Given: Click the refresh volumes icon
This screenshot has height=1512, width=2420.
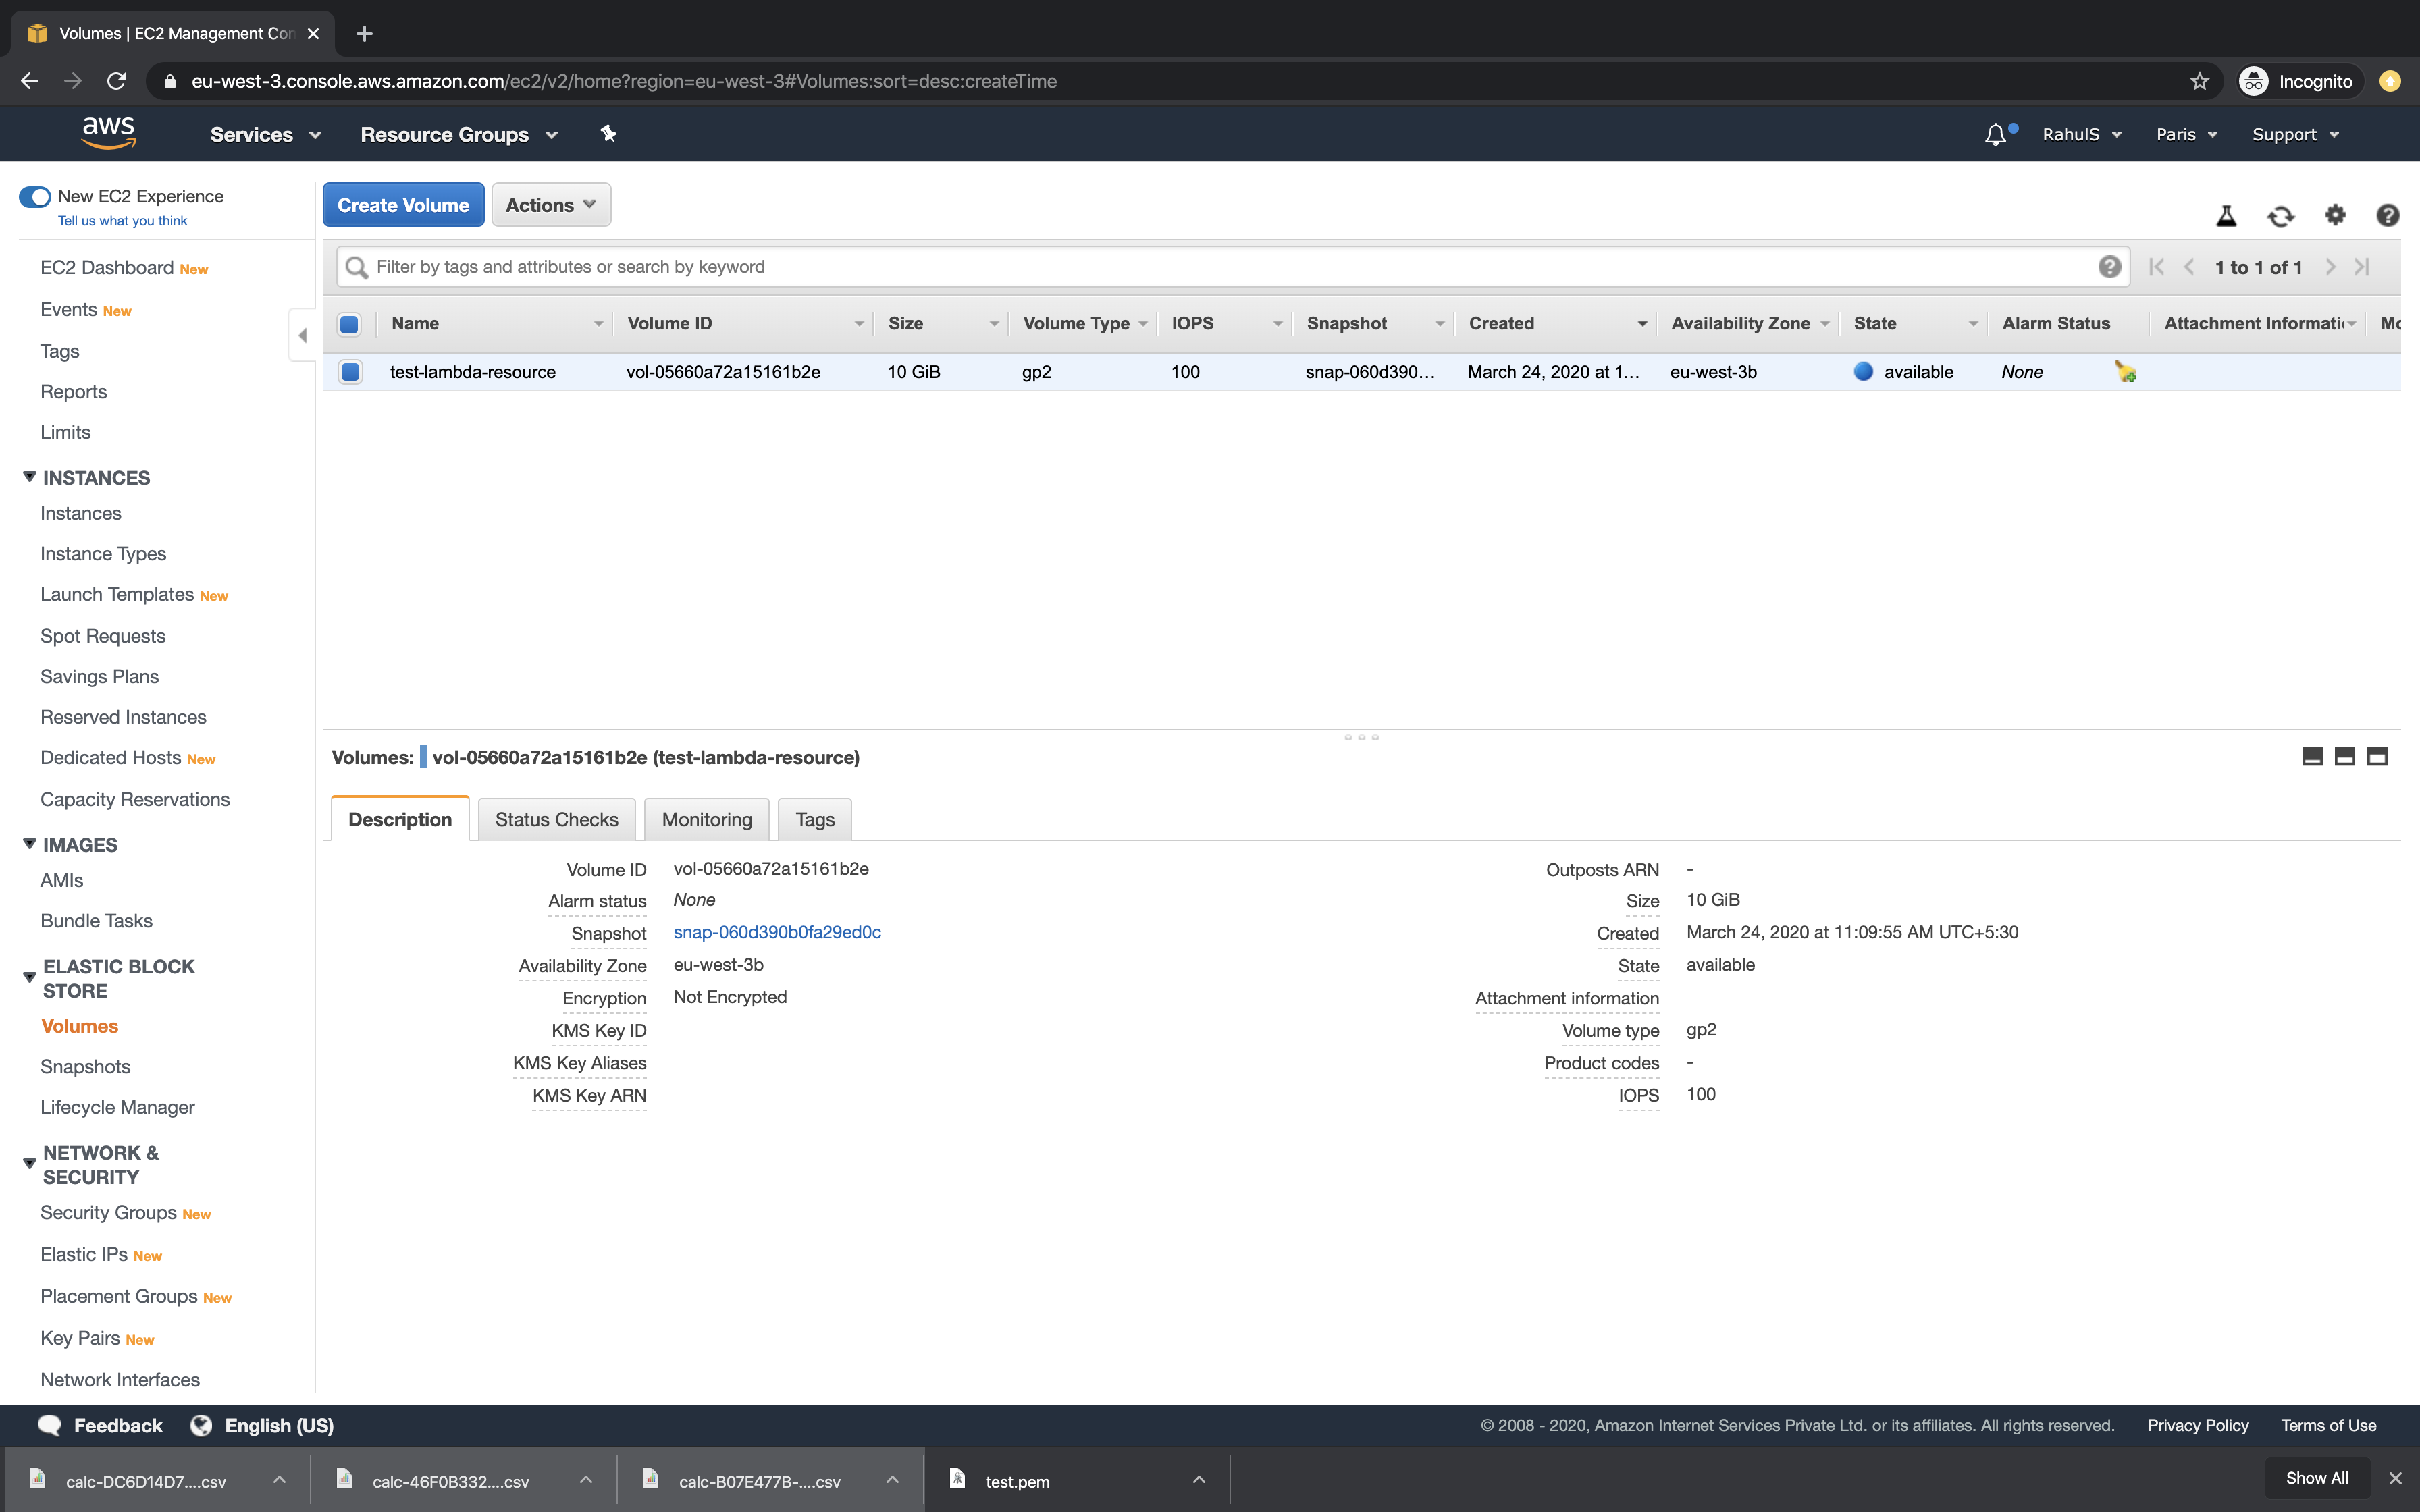Looking at the screenshot, I should (x=2280, y=215).
